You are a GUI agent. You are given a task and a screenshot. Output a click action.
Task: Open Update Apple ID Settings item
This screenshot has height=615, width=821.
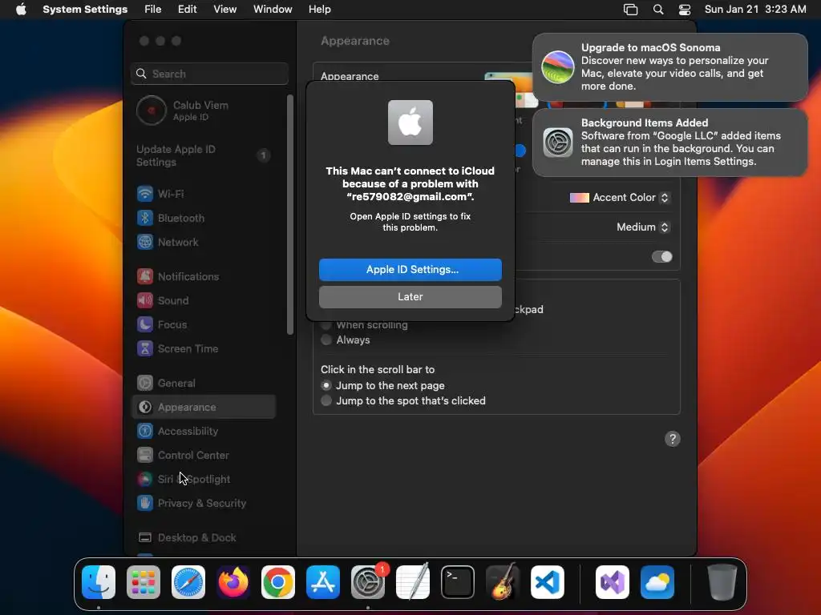point(203,156)
